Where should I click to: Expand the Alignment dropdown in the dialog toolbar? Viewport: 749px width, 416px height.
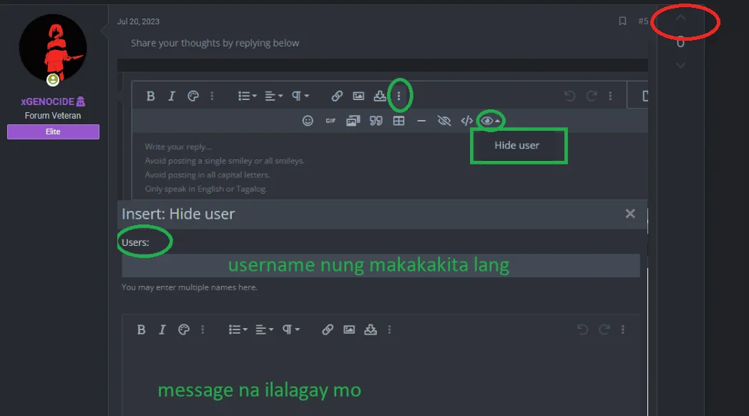tap(264, 330)
